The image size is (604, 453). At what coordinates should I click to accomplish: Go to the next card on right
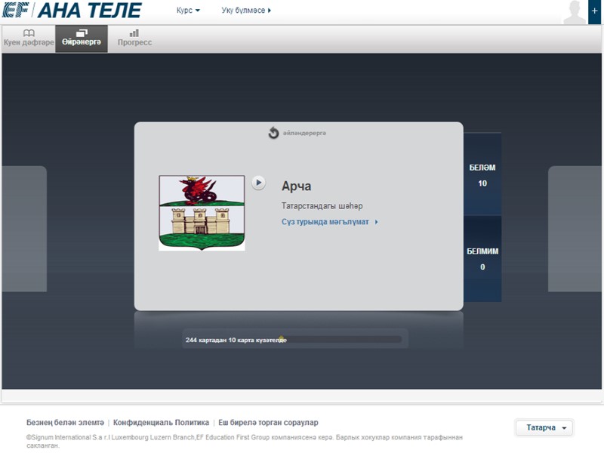click(x=575, y=229)
